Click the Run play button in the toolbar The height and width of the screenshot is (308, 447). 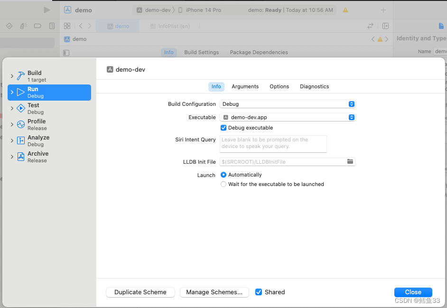(46, 9)
